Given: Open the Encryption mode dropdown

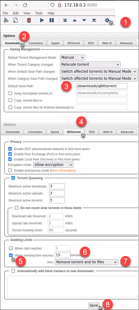Looking at the screenshot, I should (x=53, y=165).
